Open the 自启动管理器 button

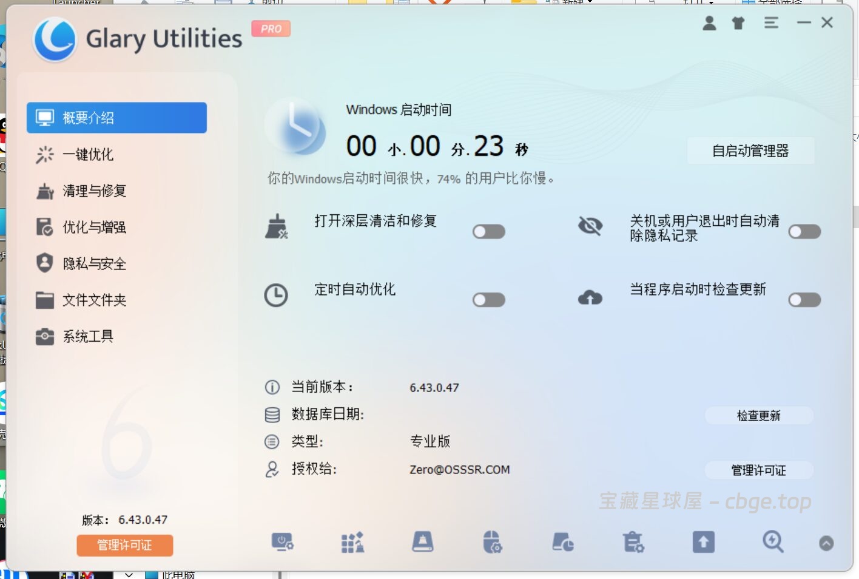click(750, 151)
